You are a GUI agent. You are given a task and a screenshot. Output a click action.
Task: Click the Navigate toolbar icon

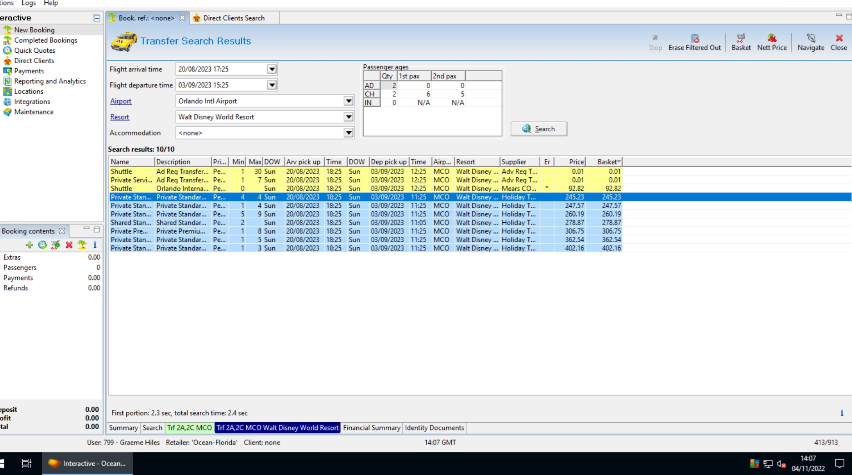[811, 42]
